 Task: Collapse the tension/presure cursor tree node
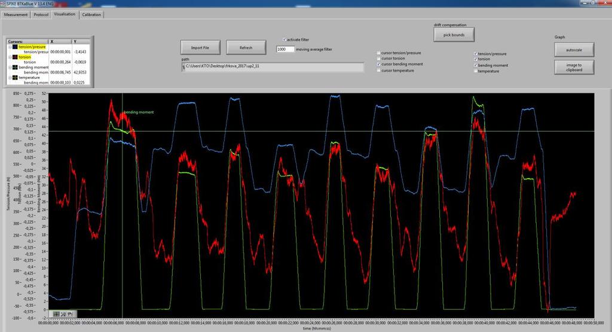coord(10,47)
